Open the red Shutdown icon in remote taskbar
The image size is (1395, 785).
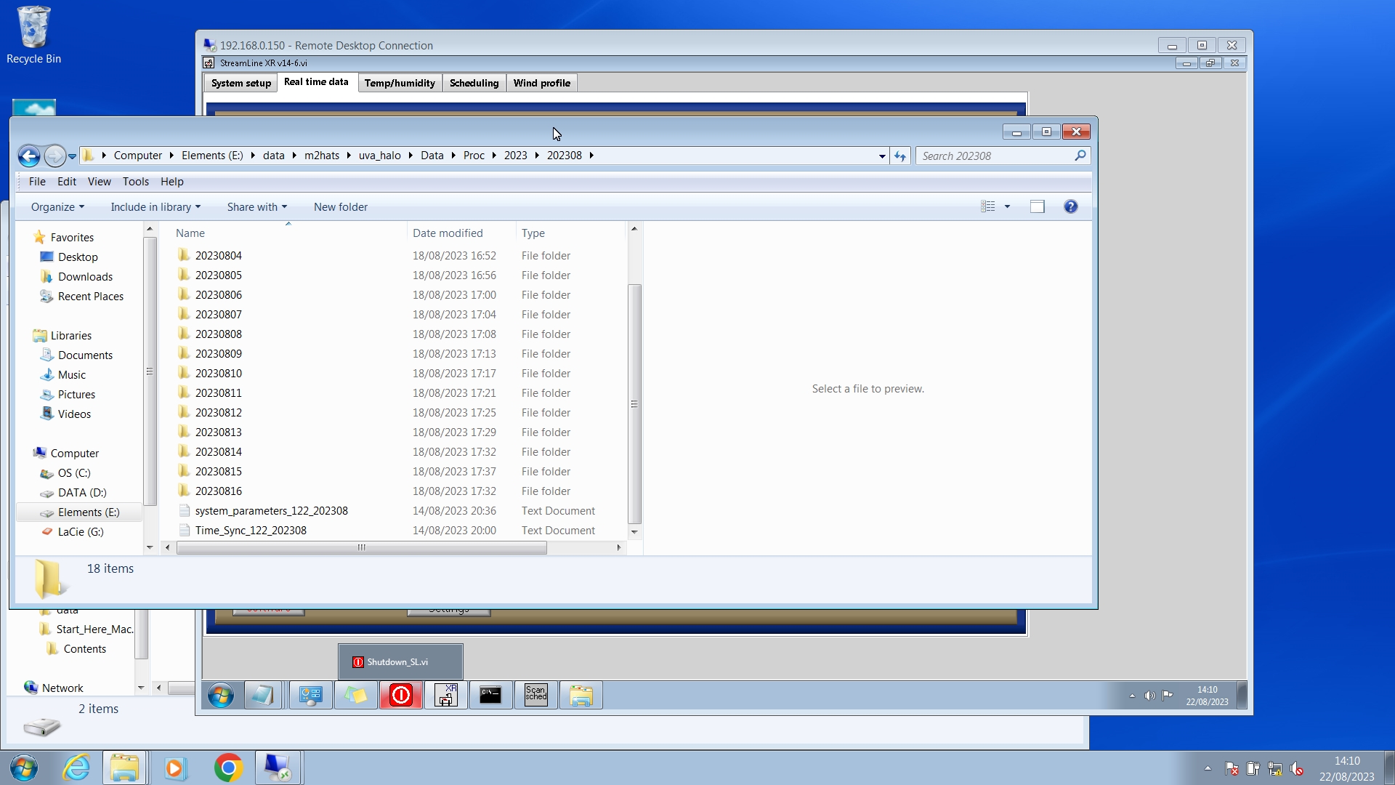(x=400, y=696)
